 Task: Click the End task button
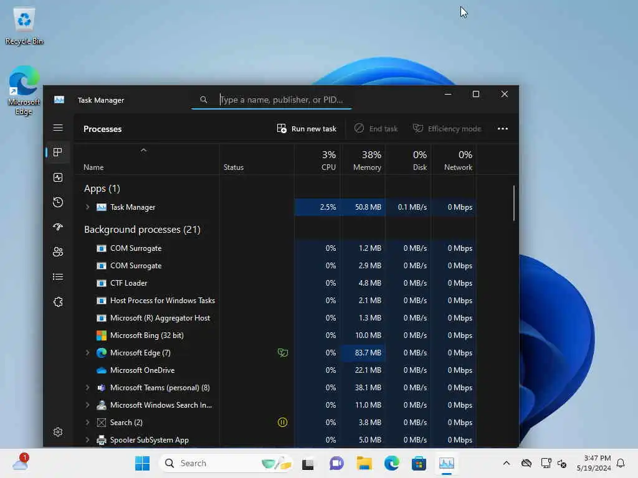[x=376, y=128]
